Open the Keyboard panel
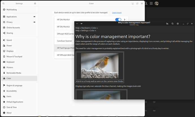 point(19,62)
